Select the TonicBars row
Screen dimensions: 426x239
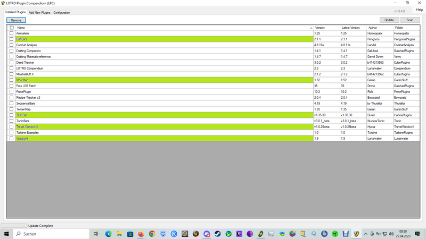pos(214,121)
